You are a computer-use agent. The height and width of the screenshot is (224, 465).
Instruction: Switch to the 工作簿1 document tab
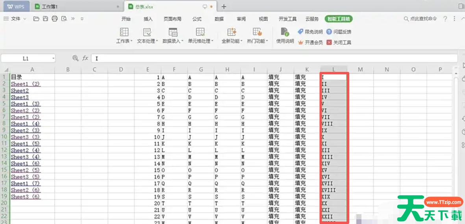click(x=76, y=7)
